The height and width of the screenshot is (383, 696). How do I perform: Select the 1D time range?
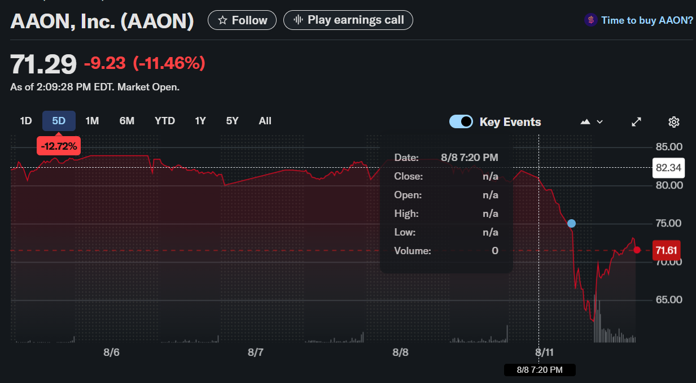coord(26,121)
